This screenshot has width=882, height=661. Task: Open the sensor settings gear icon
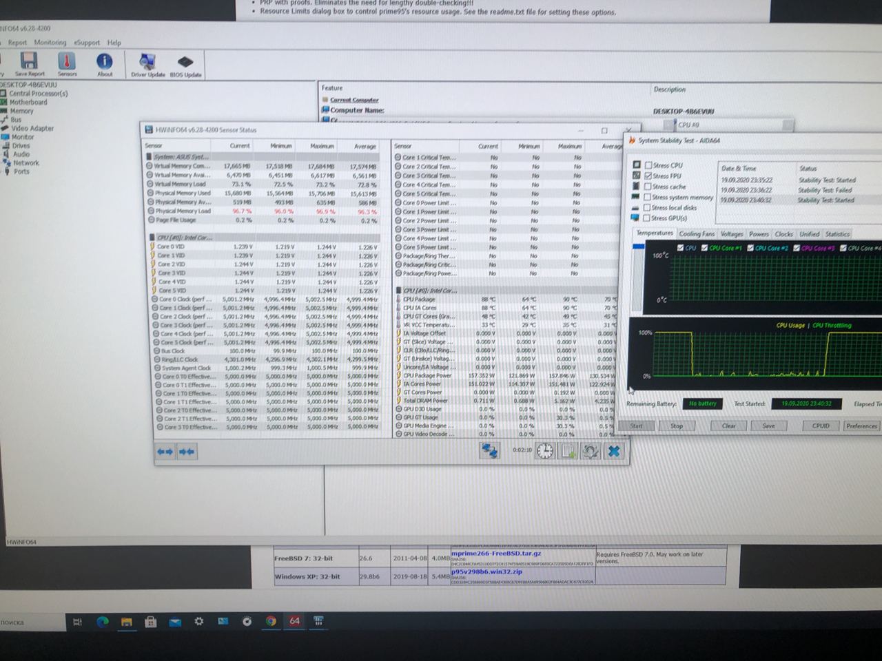click(591, 451)
